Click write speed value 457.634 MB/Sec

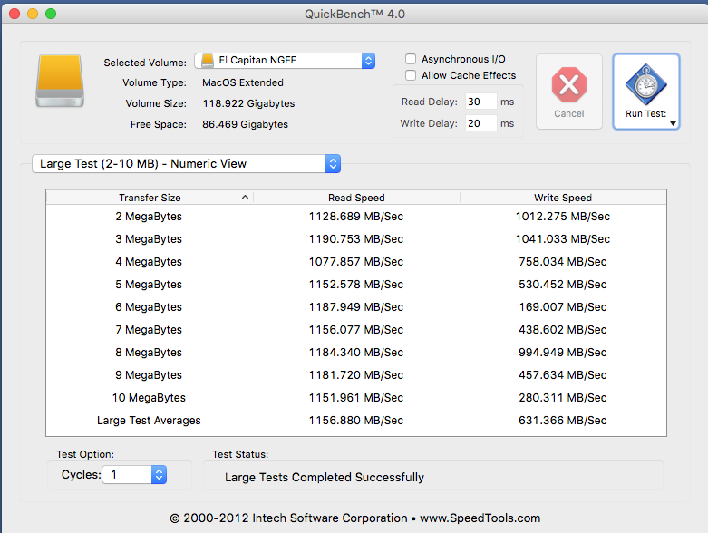click(x=563, y=375)
